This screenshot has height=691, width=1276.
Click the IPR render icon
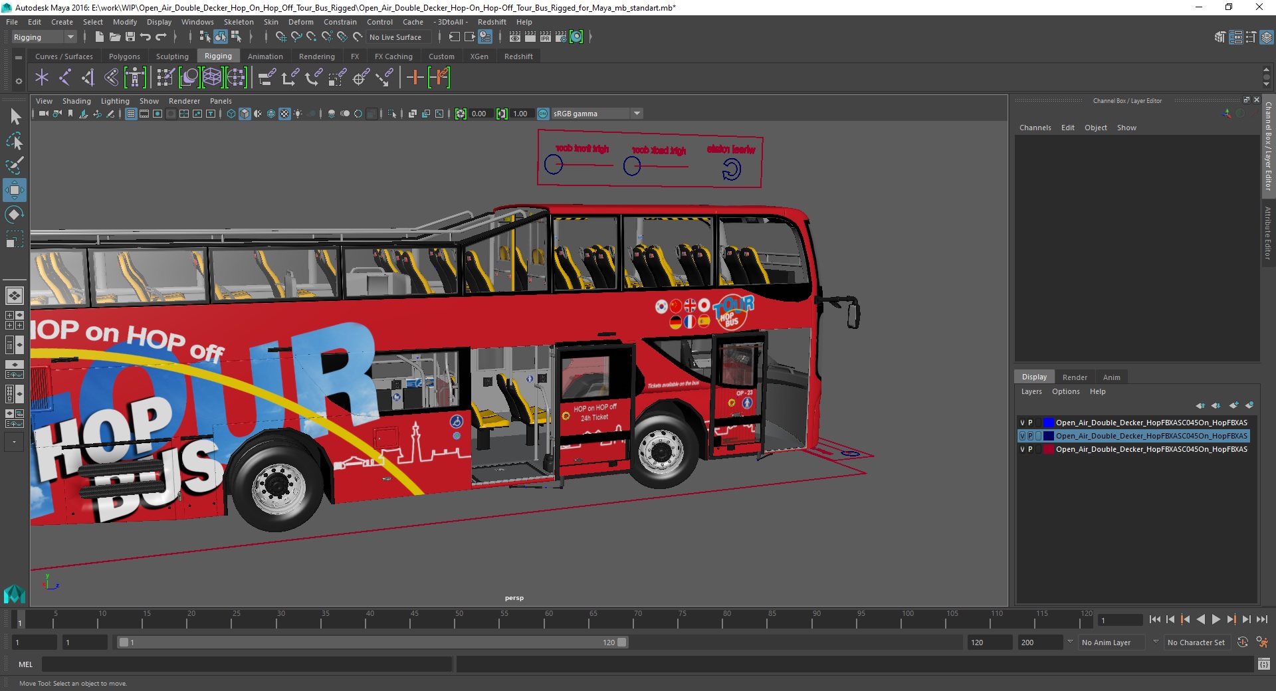(x=546, y=37)
